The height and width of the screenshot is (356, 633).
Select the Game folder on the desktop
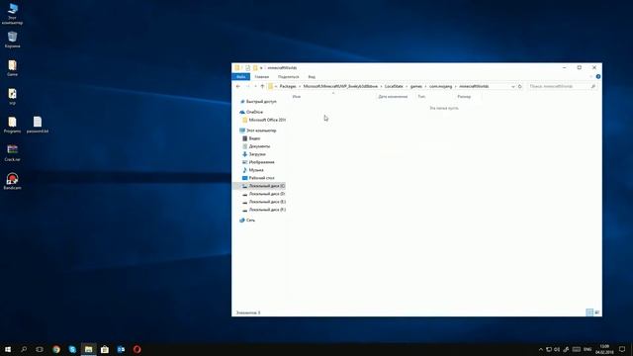[x=12, y=68]
